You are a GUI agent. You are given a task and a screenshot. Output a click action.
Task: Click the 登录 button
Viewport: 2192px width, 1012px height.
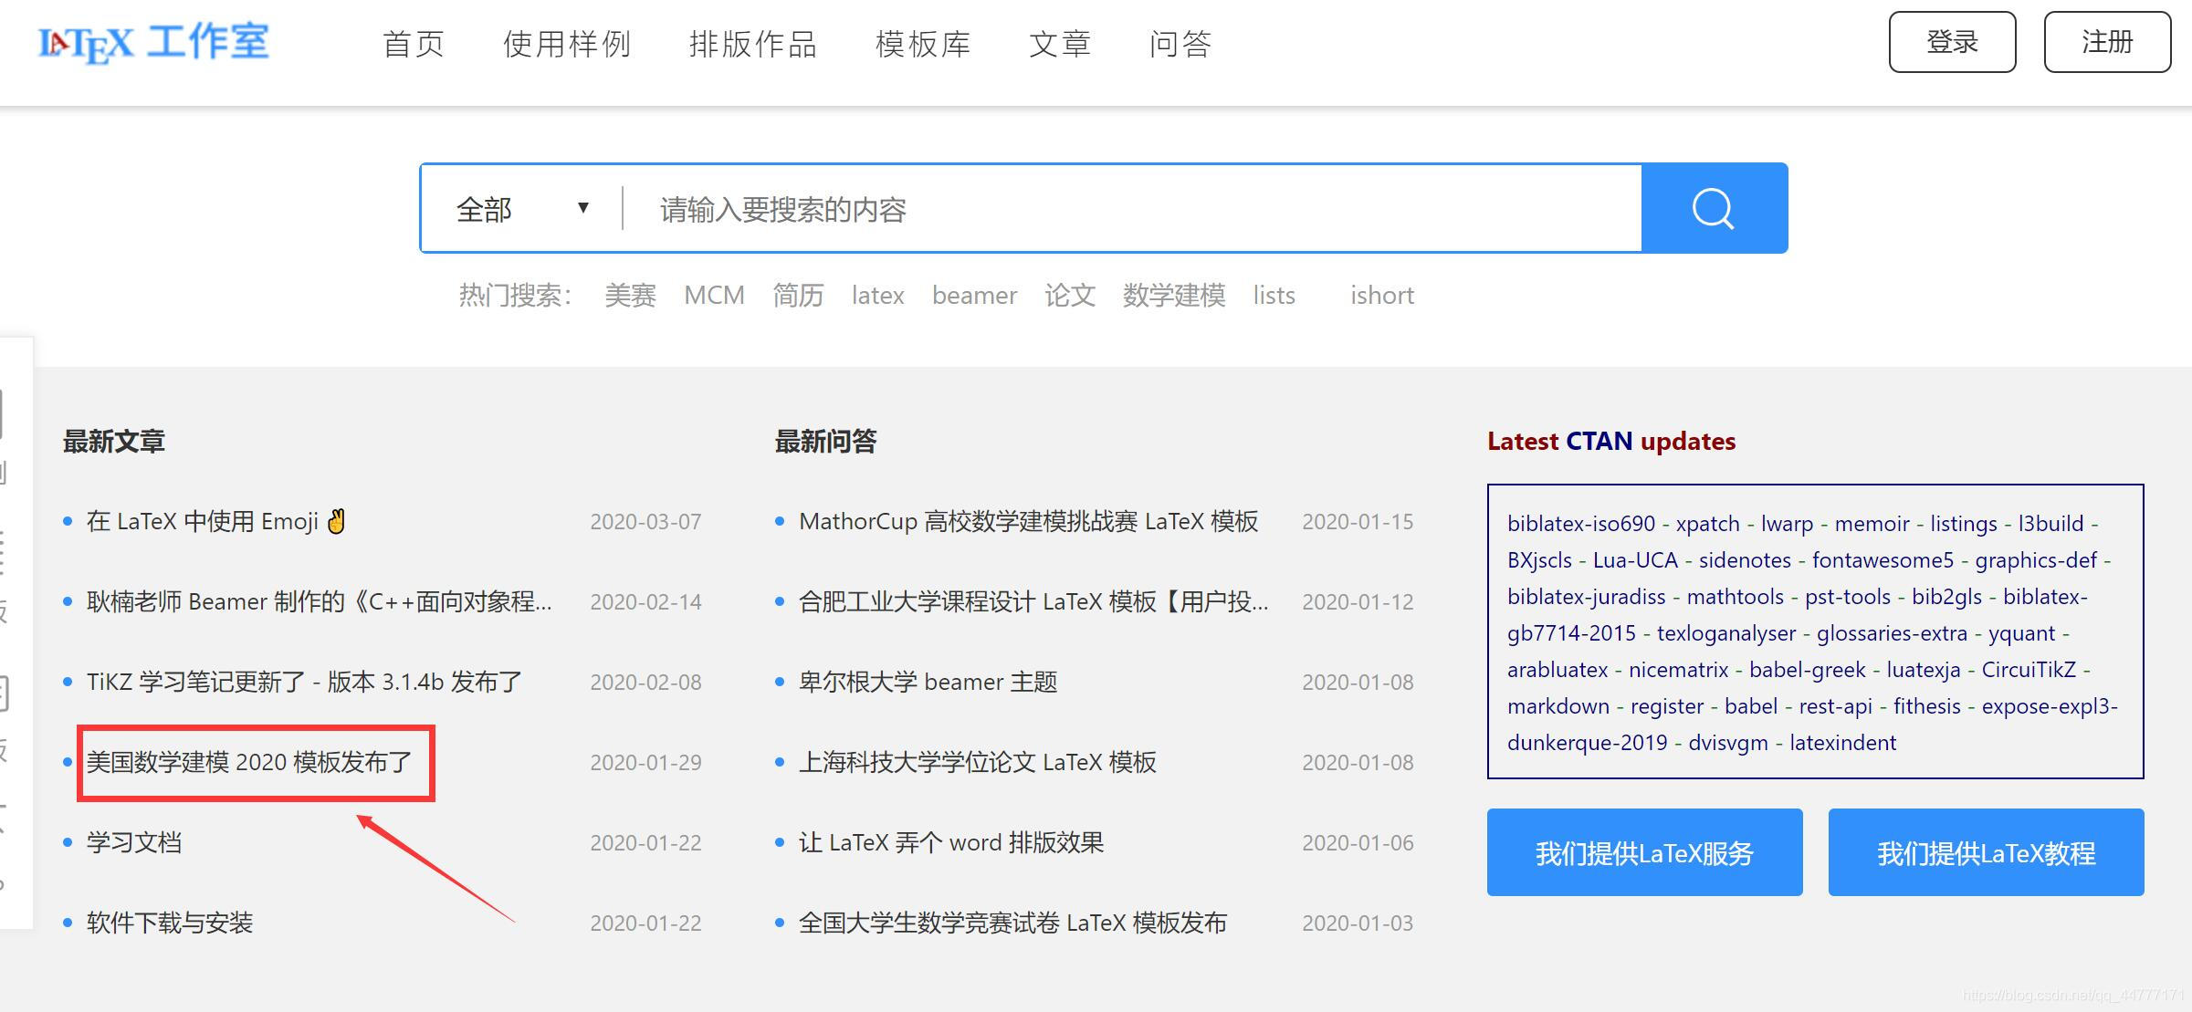(1952, 42)
